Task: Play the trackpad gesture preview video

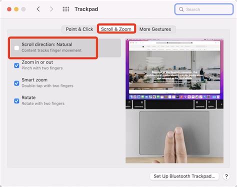Action: 174,101
